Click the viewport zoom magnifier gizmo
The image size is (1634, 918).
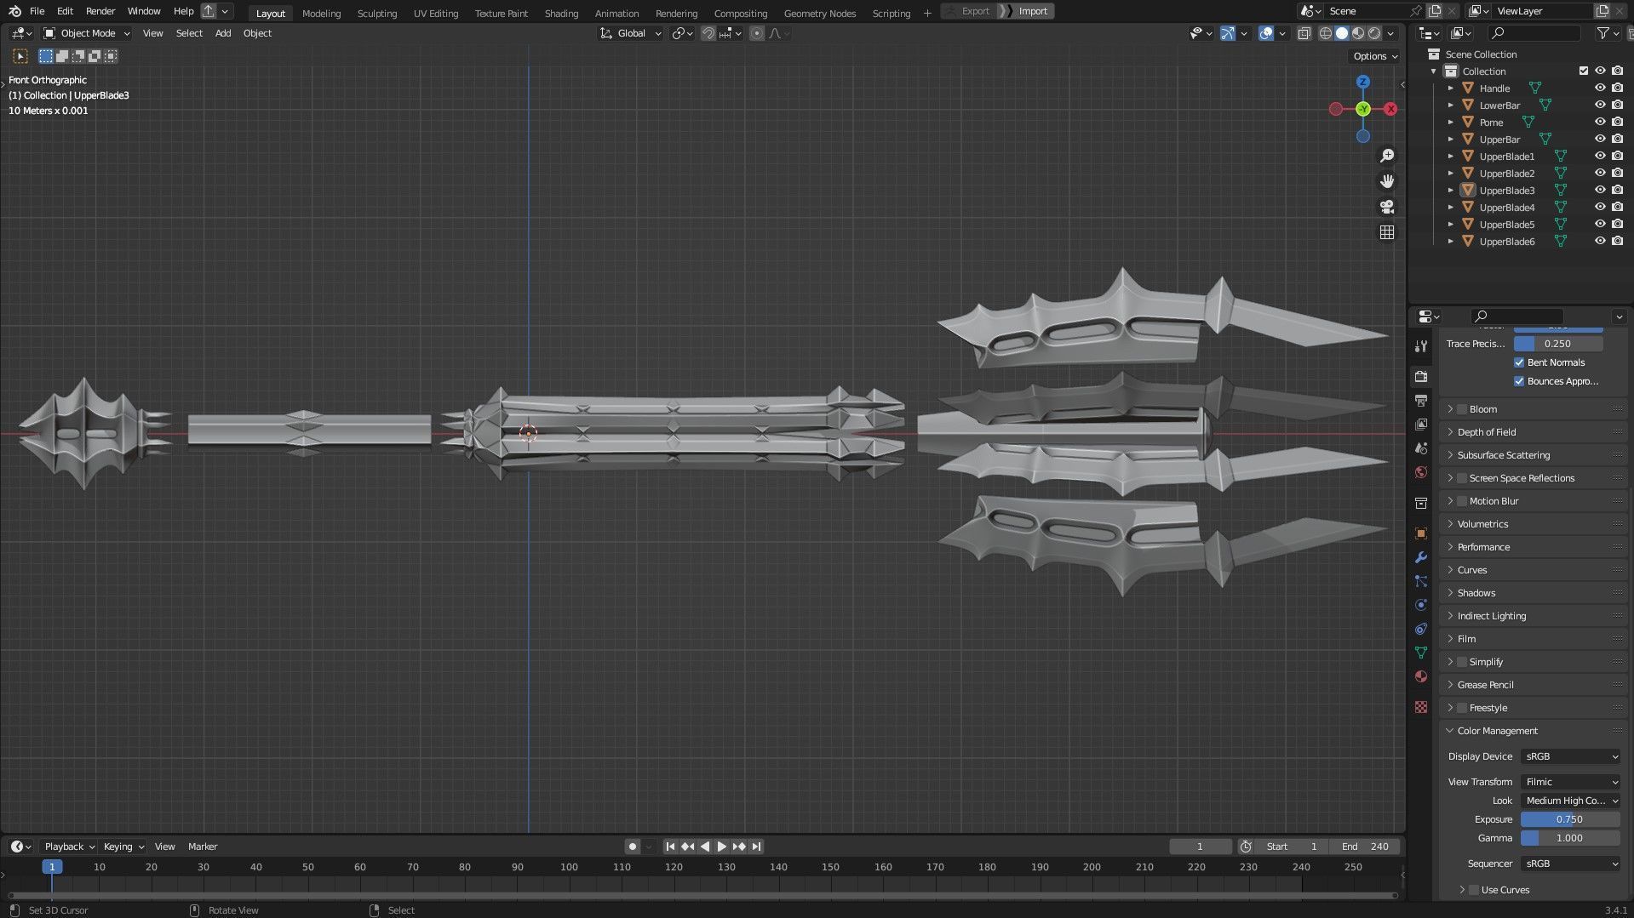tap(1387, 156)
